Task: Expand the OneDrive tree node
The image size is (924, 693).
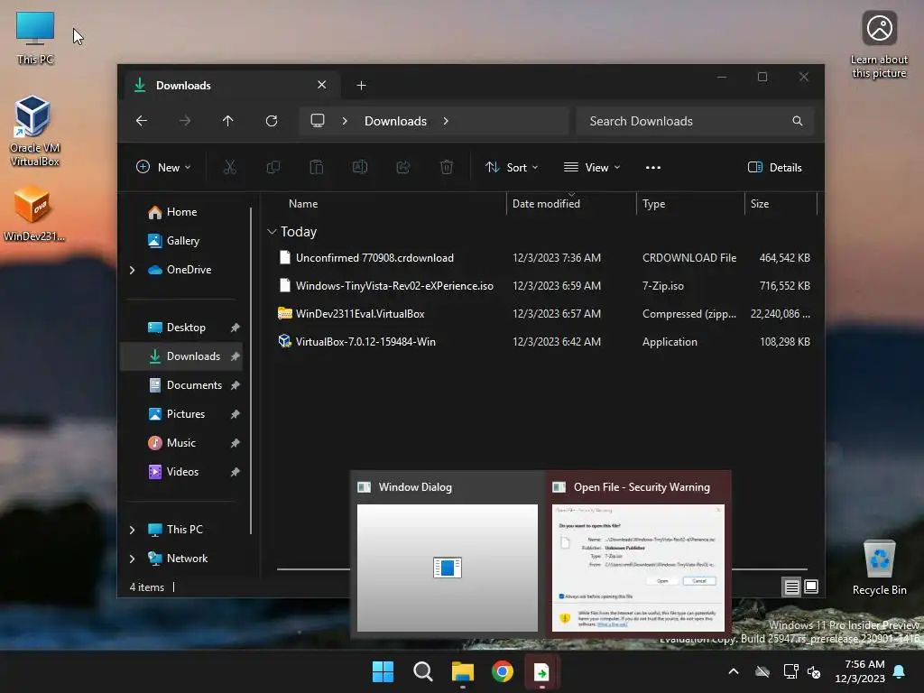Action: click(x=133, y=270)
